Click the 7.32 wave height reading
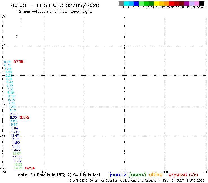The width and height of the screenshot is (208, 183). tap(10, 89)
